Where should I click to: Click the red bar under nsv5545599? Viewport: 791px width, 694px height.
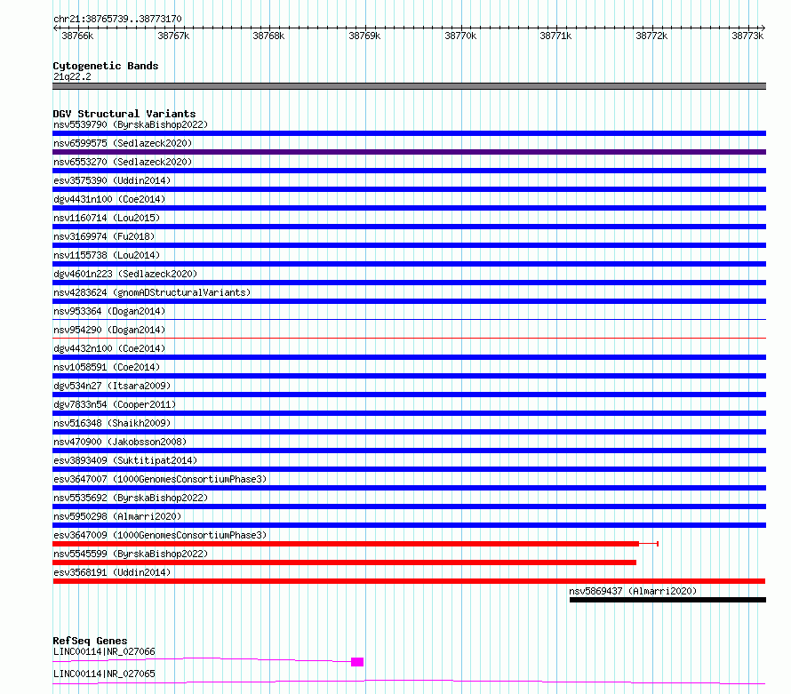point(345,562)
